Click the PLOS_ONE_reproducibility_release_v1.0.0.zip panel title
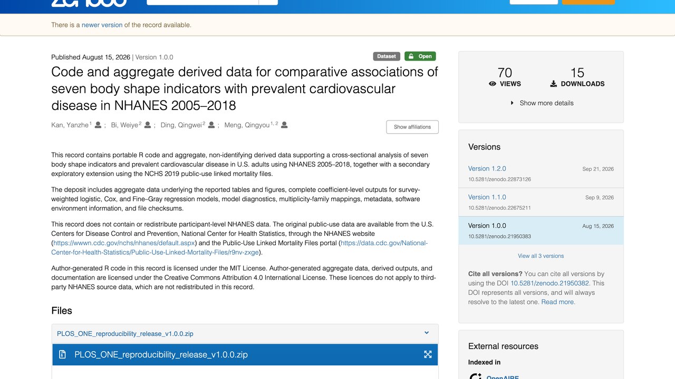 [125, 334]
